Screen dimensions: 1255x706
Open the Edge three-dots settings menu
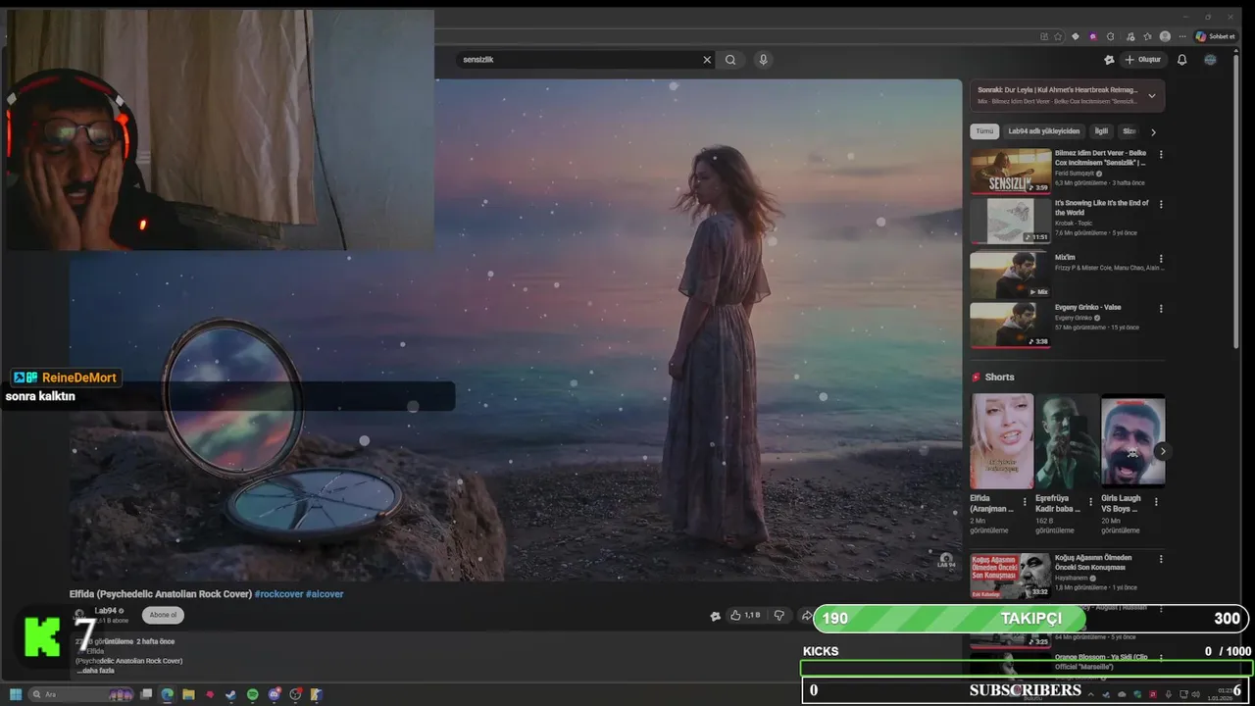pos(1180,36)
